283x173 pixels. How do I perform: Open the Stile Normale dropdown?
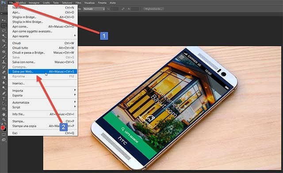click(x=94, y=9)
